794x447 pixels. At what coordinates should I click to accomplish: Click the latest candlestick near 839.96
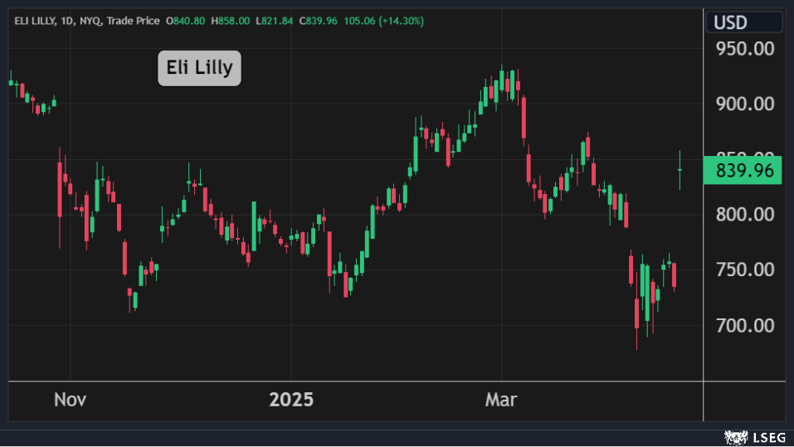(680, 170)
